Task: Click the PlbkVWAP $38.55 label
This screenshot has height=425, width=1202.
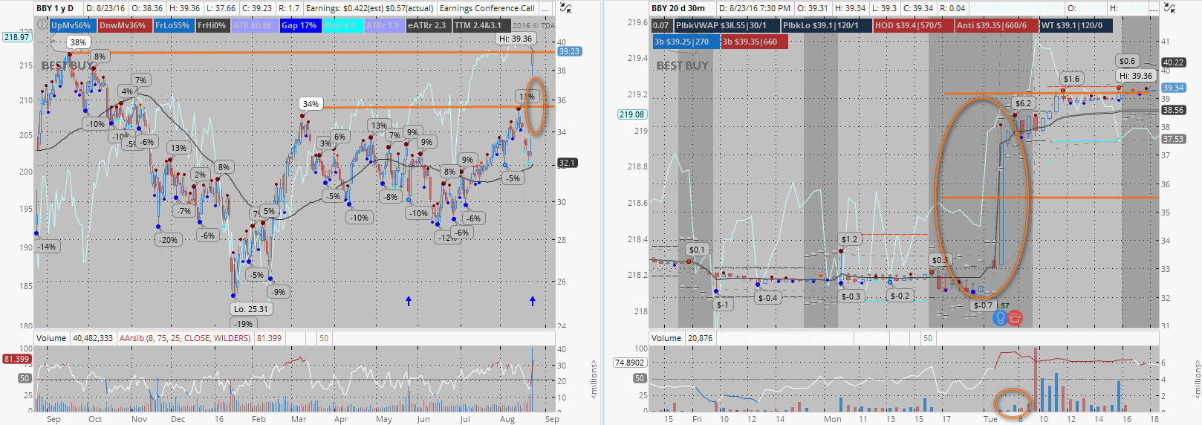Action: (x=721, y=25)
